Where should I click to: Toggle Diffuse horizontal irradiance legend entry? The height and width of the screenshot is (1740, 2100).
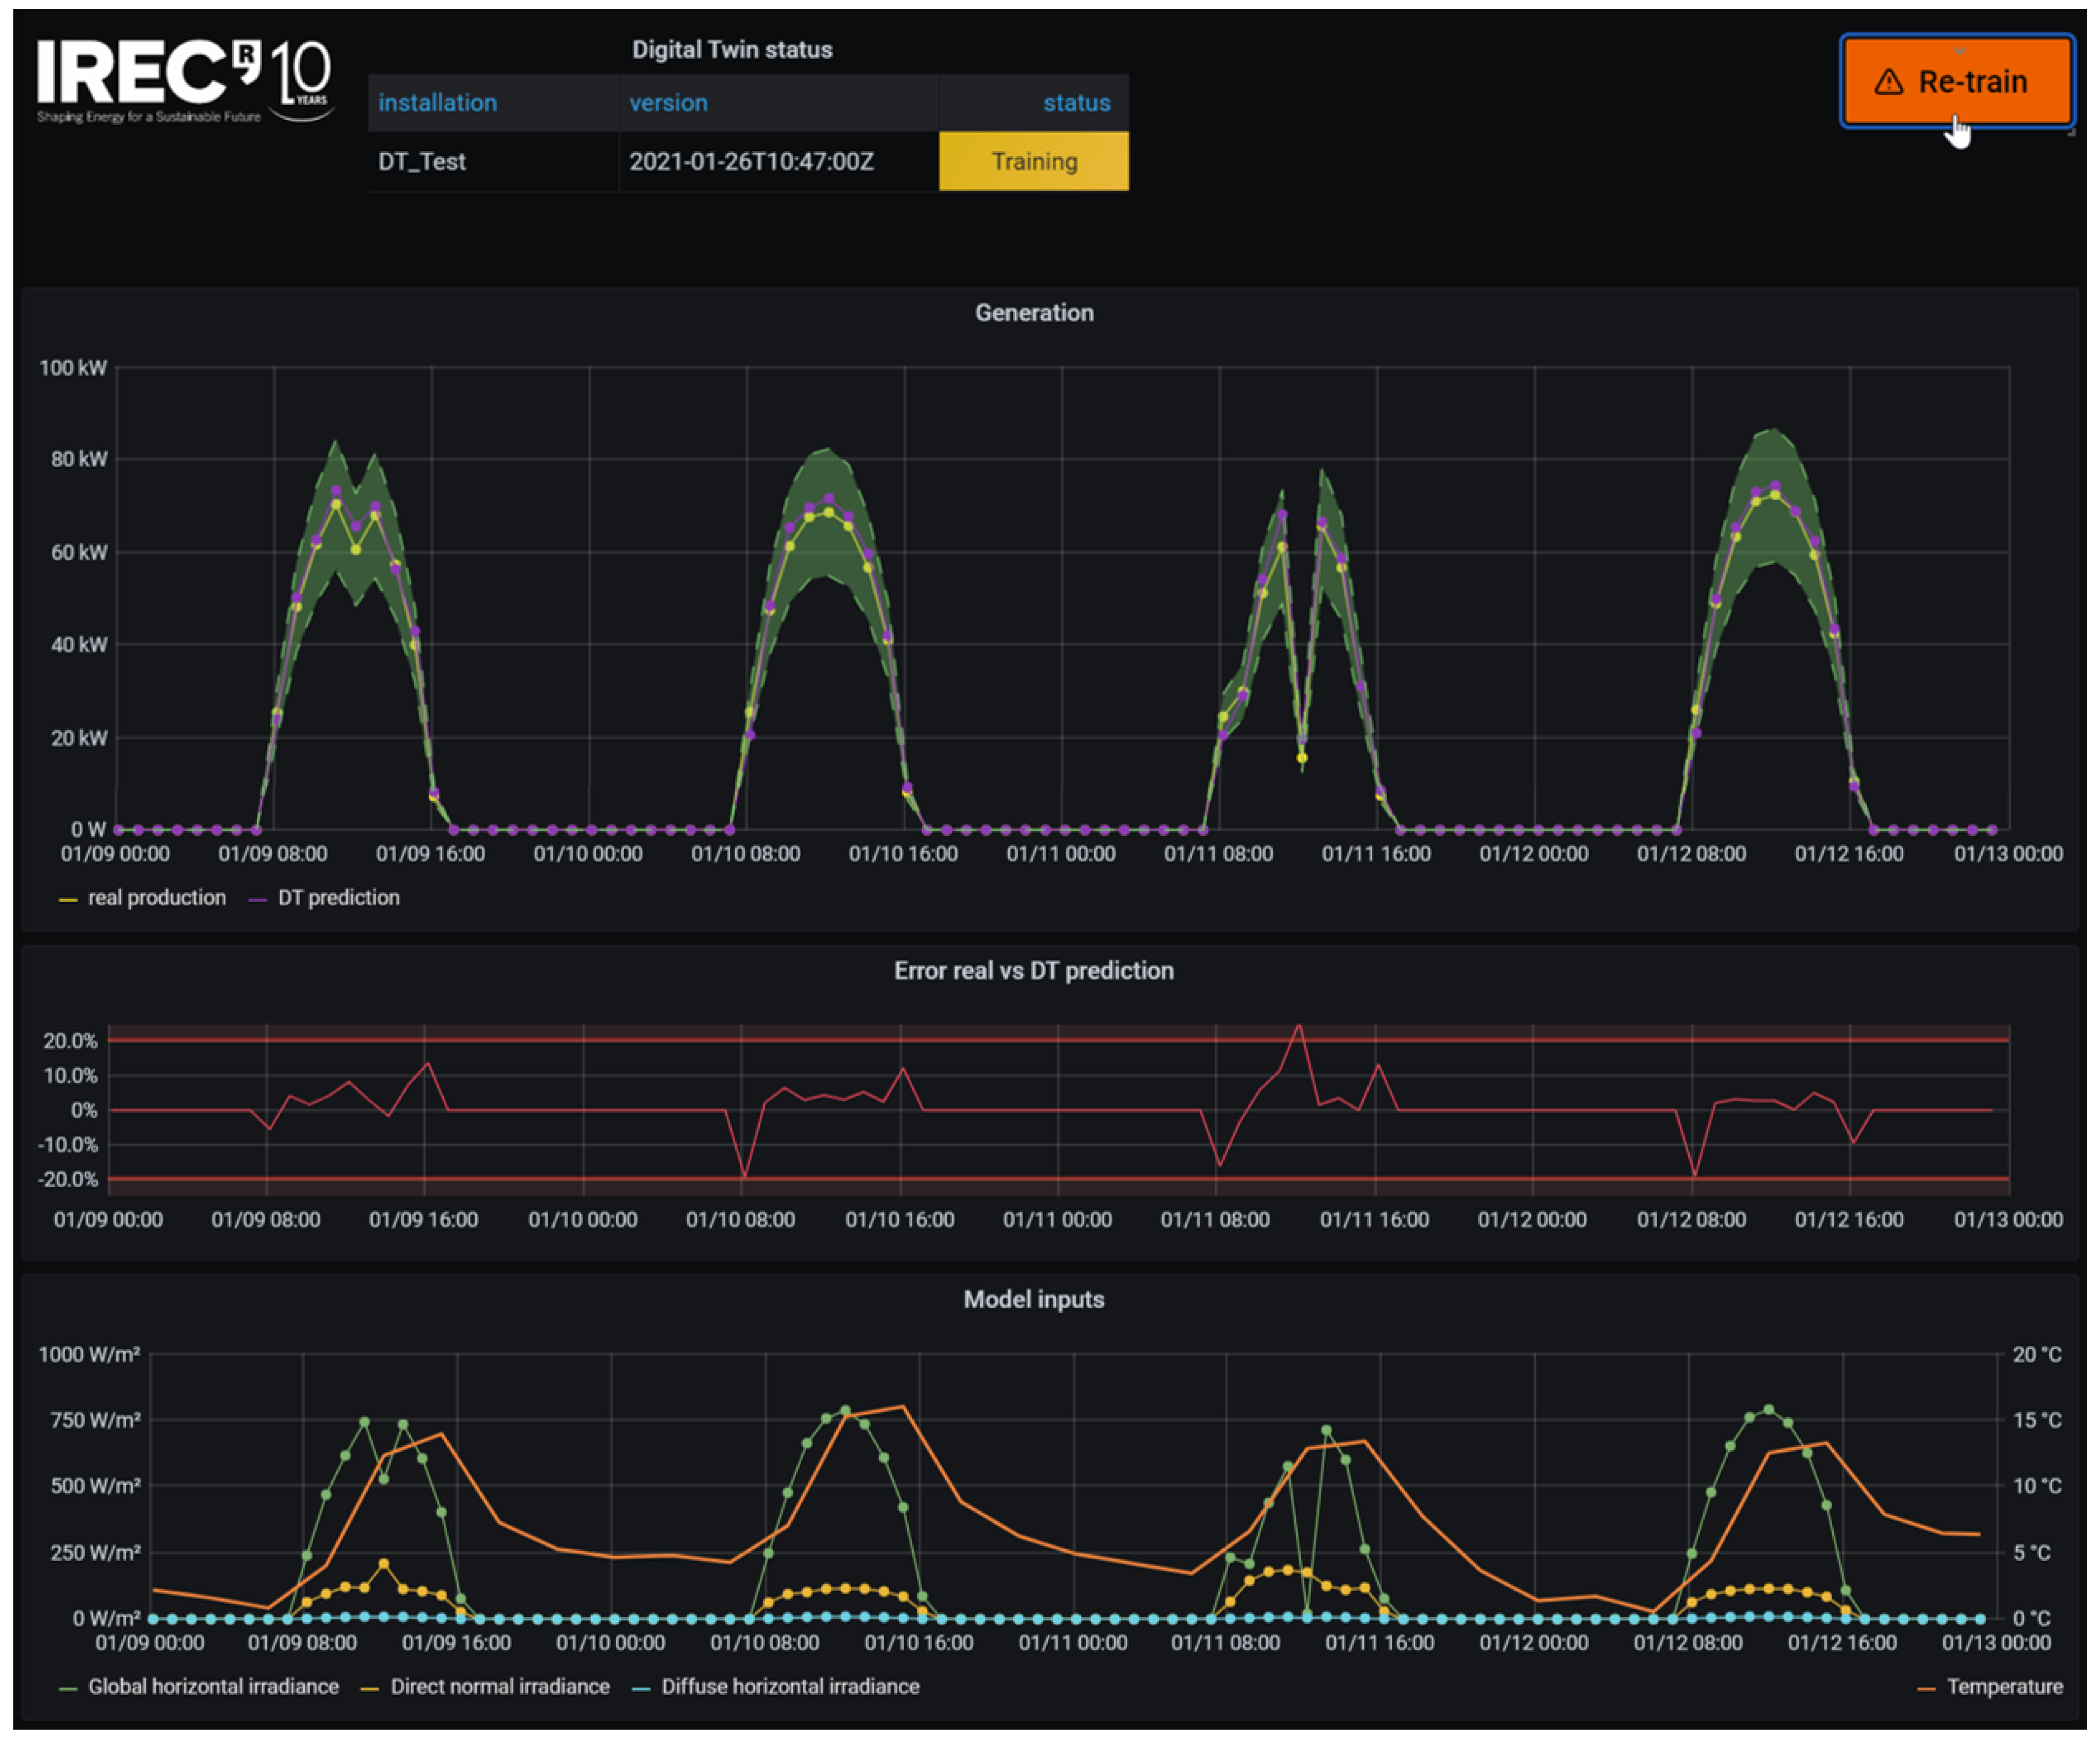(x=789, y=1686)
